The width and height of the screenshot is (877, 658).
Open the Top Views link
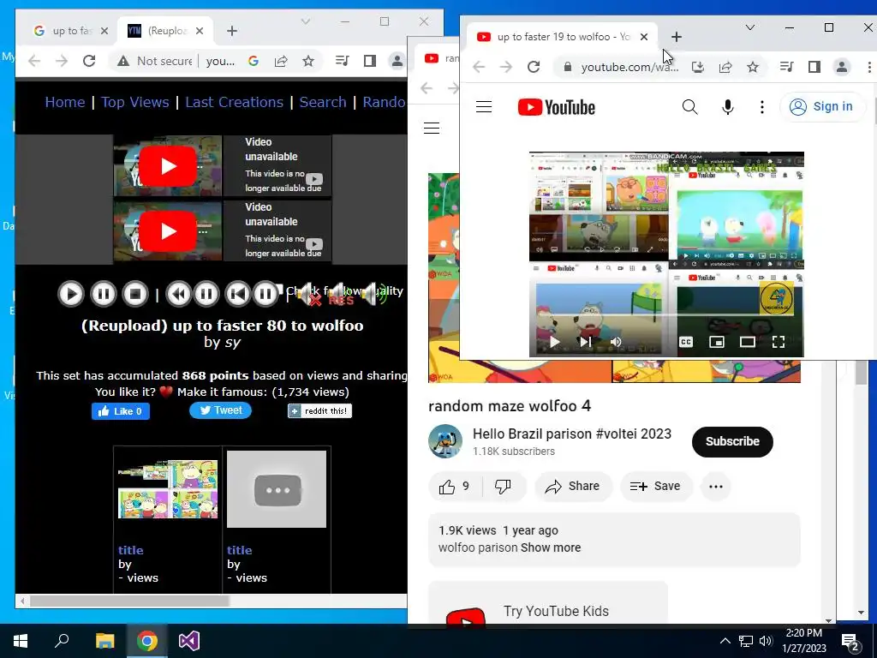pos(134,103)
